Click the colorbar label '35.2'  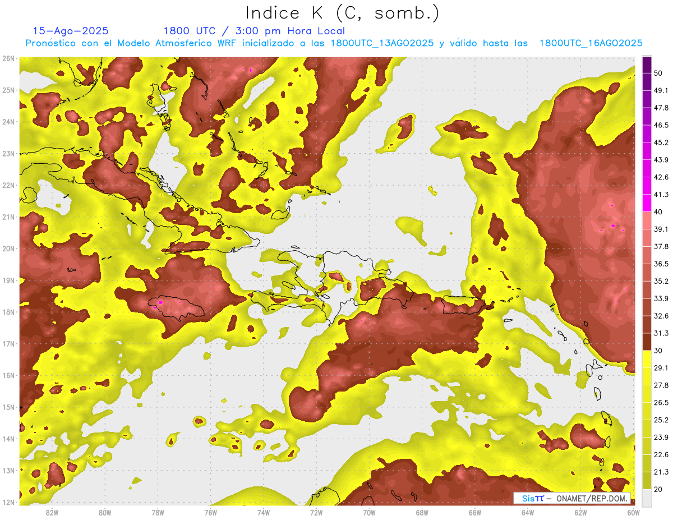(661, 281)
